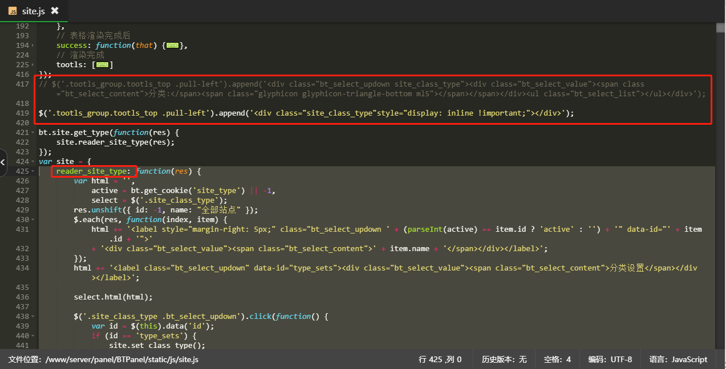
Task: Click bt.get_cookie('site_type') on line 427
Action: [188, 191]
